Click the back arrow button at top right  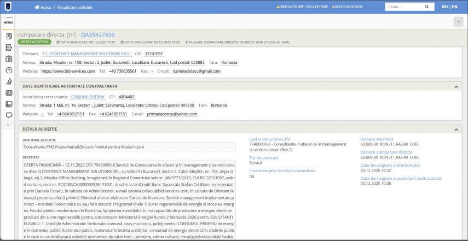458,21
